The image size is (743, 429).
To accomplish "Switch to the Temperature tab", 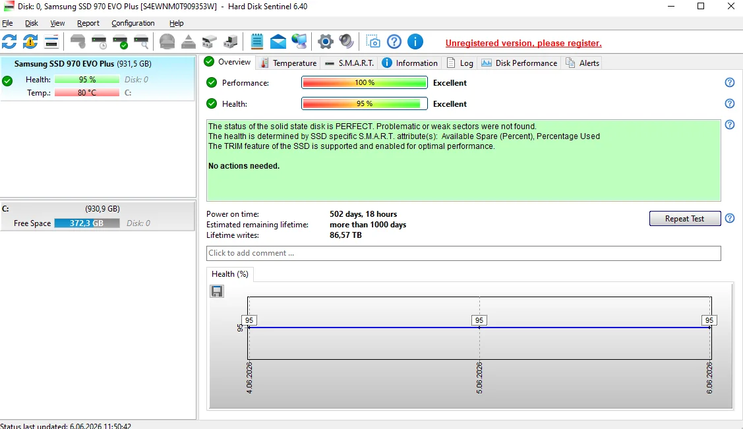I will [x=288, y=63].
